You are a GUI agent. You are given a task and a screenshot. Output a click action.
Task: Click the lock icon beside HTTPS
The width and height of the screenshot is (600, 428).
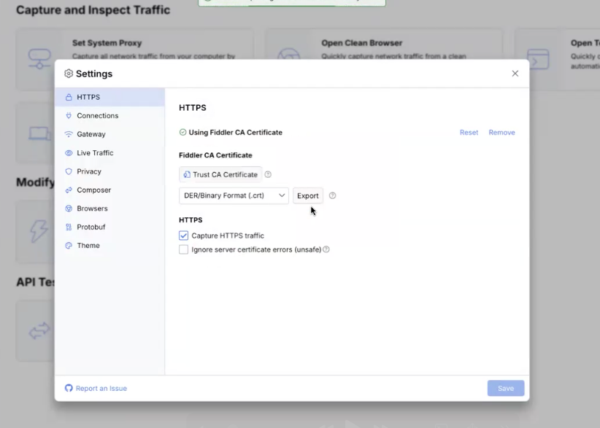(69, 97)
